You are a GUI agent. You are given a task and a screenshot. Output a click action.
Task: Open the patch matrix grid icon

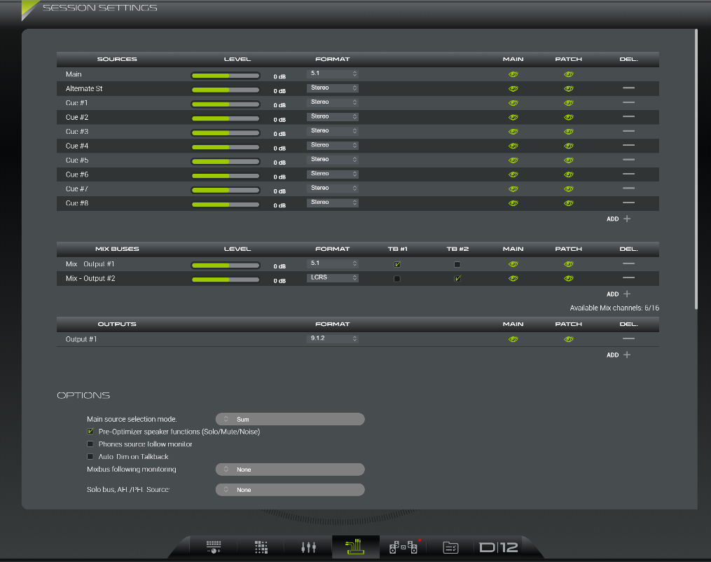(x=261, y=547)
